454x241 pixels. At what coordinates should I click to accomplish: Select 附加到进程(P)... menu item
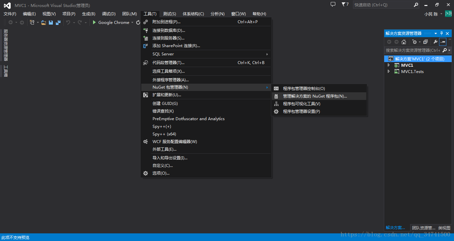(x=206, y=22)
